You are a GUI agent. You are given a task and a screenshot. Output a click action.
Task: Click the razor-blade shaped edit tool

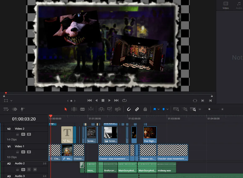point(82,109)
